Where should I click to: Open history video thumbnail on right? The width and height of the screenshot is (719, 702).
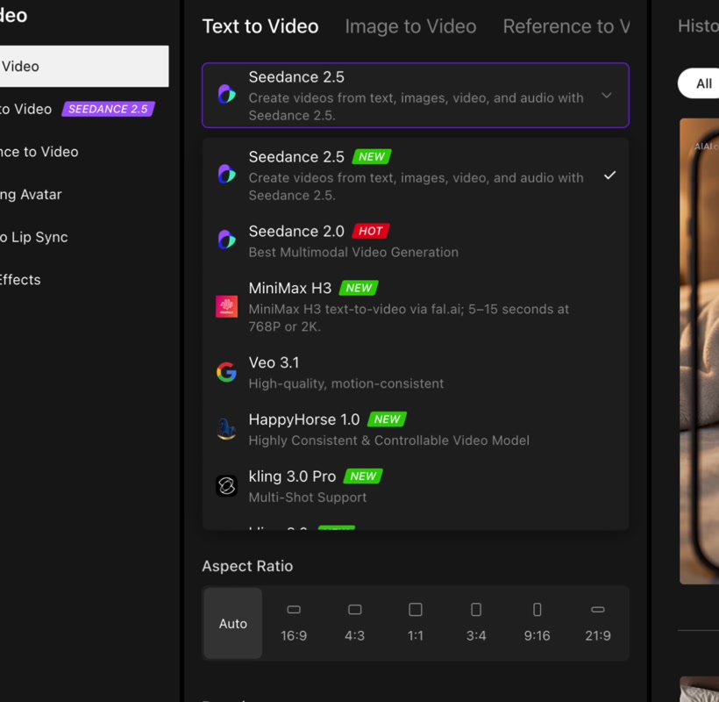(700, 351)
